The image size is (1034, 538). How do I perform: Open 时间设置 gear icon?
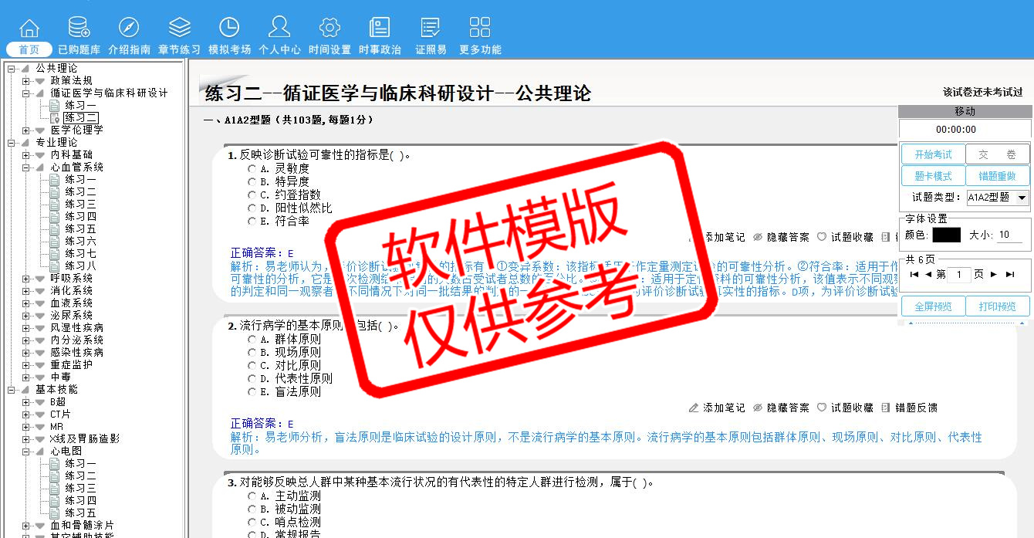click(x=329, y=29)
